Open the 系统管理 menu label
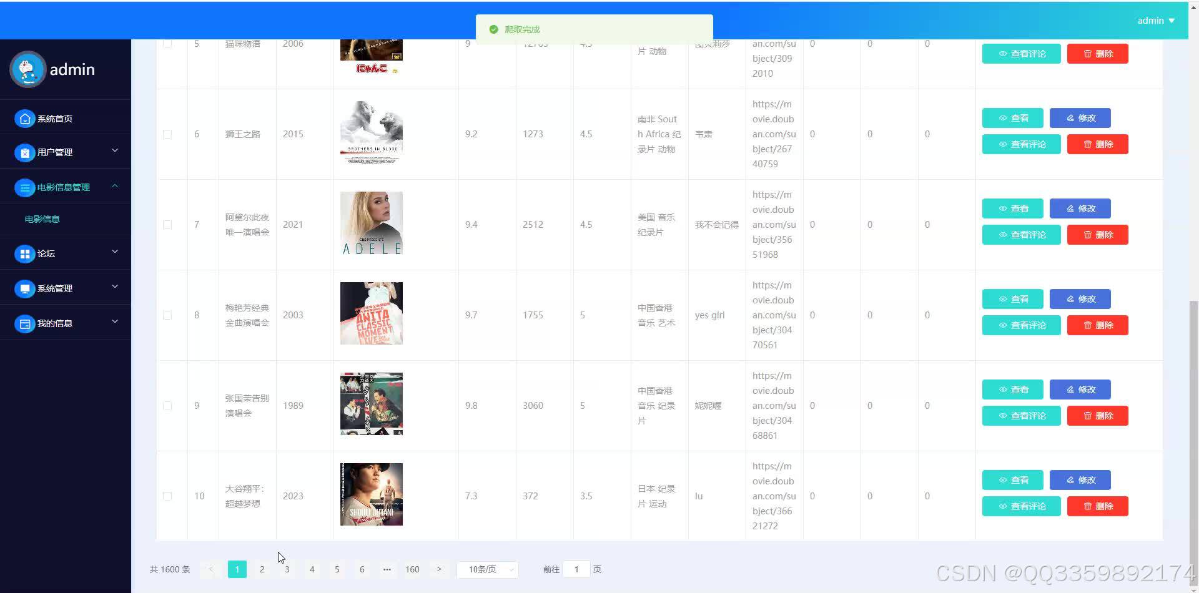This screenshot has width=1199, height=593. pyautogui.click(x=55, y=288)
